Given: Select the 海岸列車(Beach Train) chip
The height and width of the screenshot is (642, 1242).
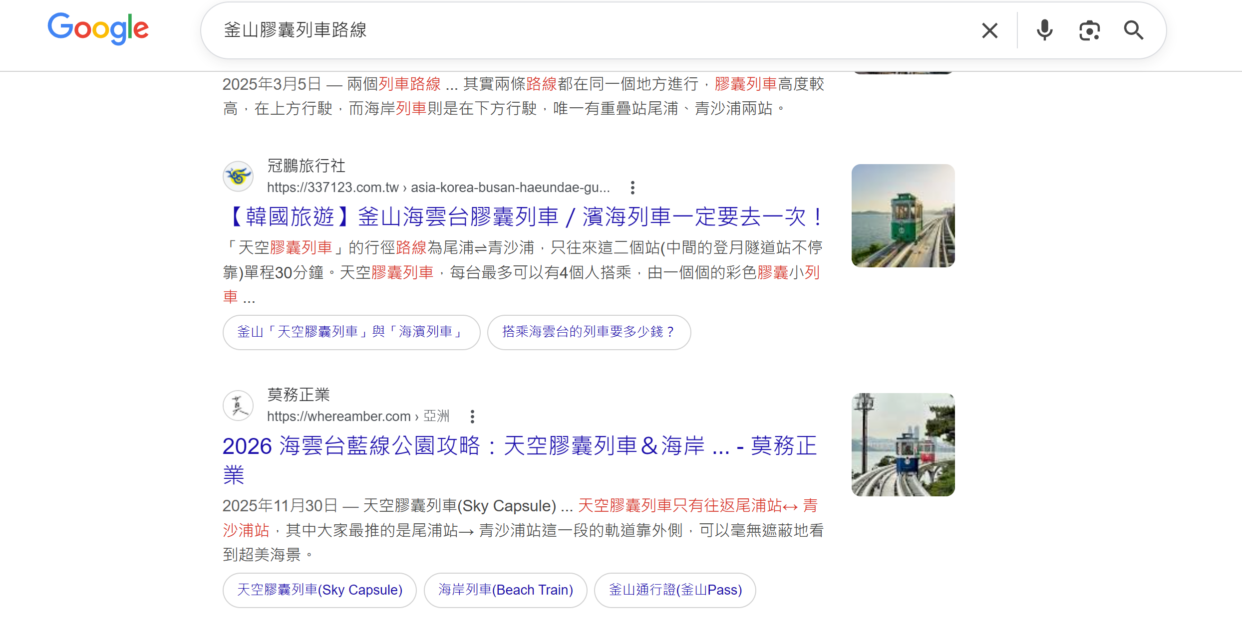Looking at the screenshot, I should pyautogui.click(x=505, y=590).
